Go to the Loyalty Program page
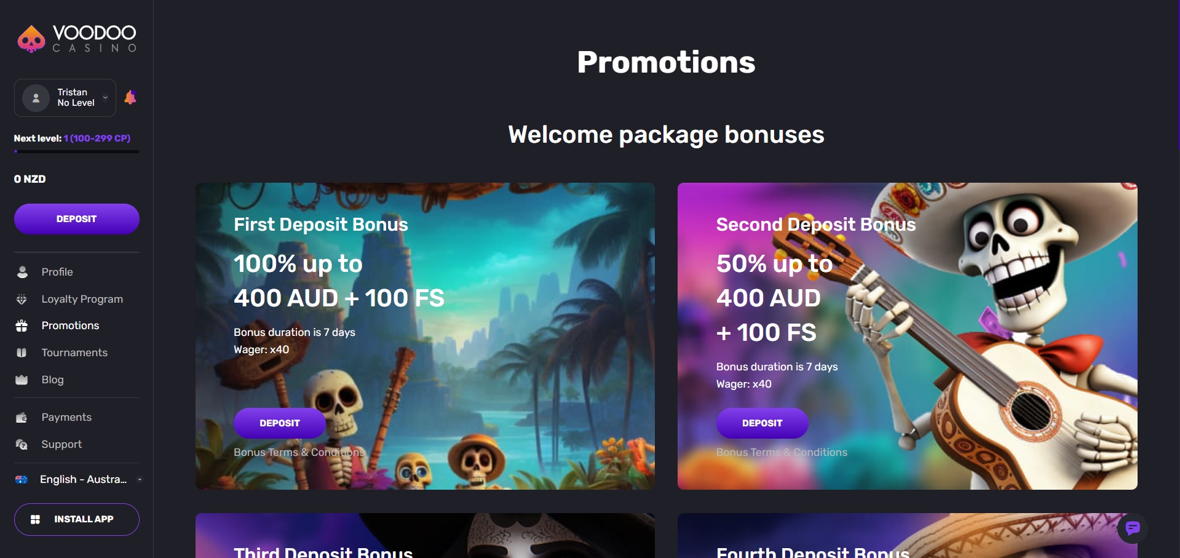Image resolution: width=1180 pixels, height=558 pixels. click(x=82, y=299)
